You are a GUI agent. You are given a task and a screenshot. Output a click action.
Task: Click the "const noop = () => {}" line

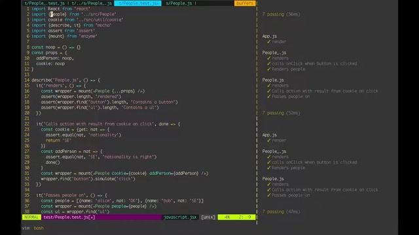click(x=56, y=47)
